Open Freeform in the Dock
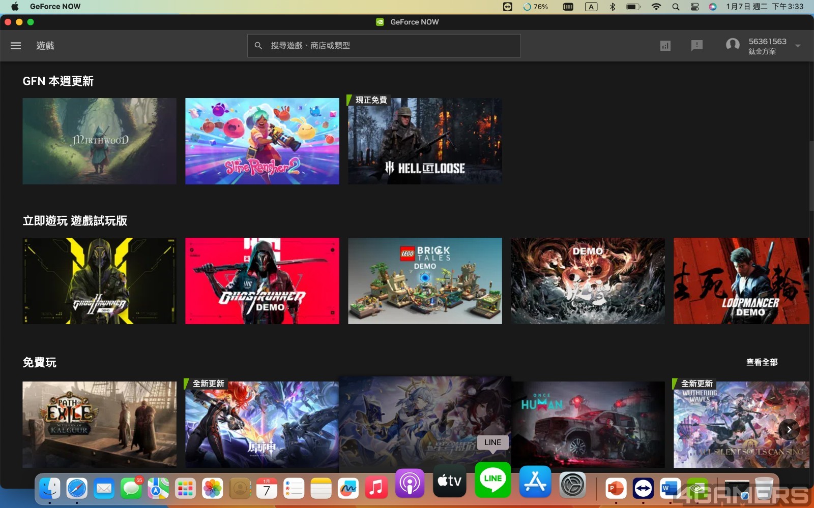This screenshot has width=814, height=508. click(348, 488)
